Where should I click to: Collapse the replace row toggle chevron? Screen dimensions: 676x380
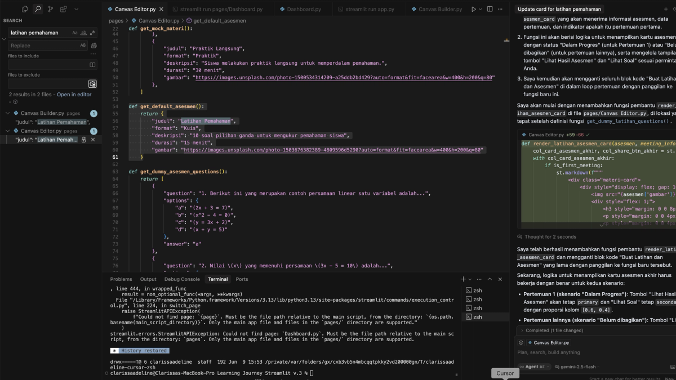pos(4,39)
